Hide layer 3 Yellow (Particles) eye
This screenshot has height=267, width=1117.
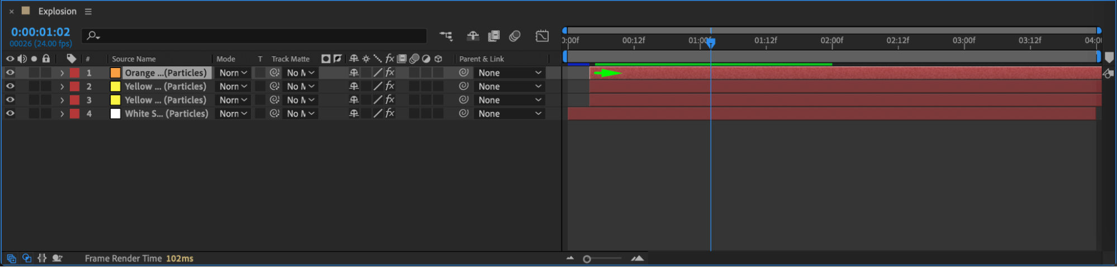[10, 100]
